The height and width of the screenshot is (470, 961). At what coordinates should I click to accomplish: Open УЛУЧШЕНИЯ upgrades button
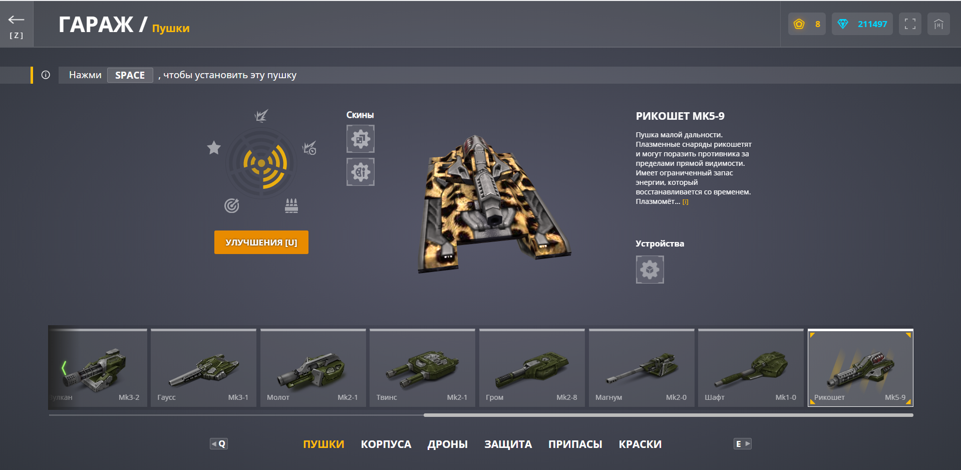(x=261, y=242)
